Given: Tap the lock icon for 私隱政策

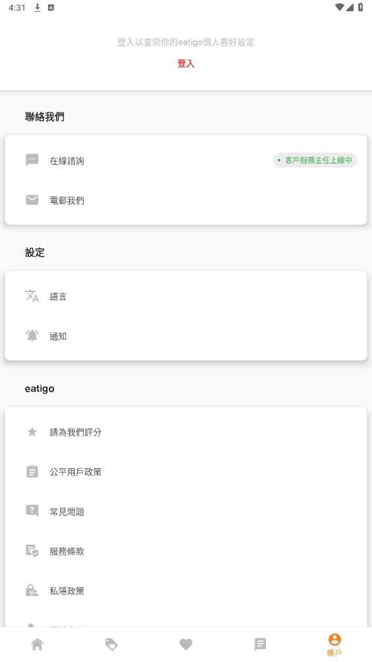Looking at the screenshot, I should [32, 590].
